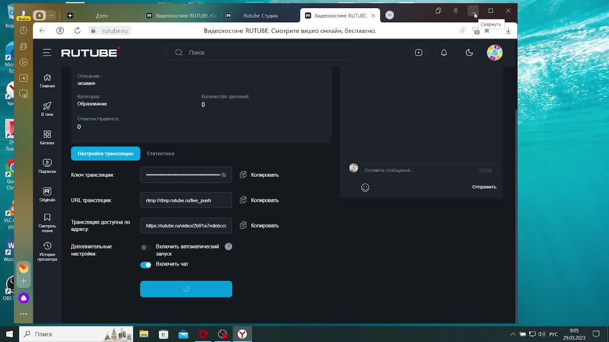Select the Настройка трансляции tab
Viewport: 609px width, 342px height.
106,153
